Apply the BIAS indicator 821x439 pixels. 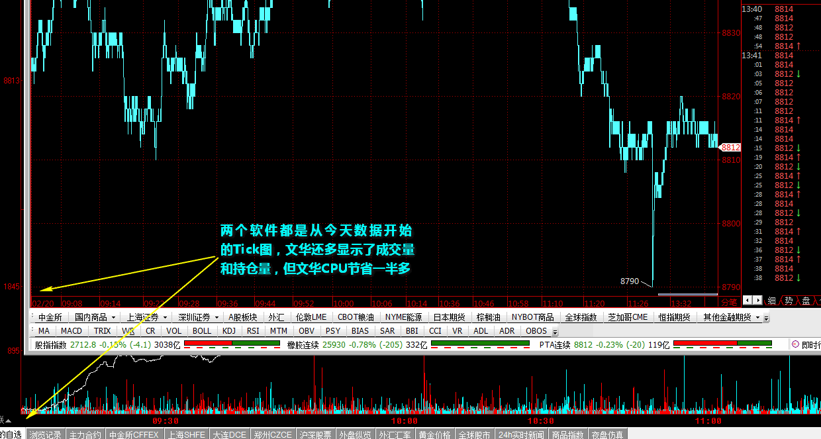pos(361,330)
